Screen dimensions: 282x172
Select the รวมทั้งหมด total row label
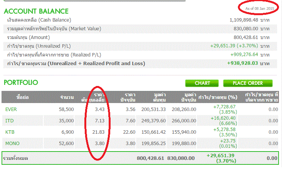(15, 158)
